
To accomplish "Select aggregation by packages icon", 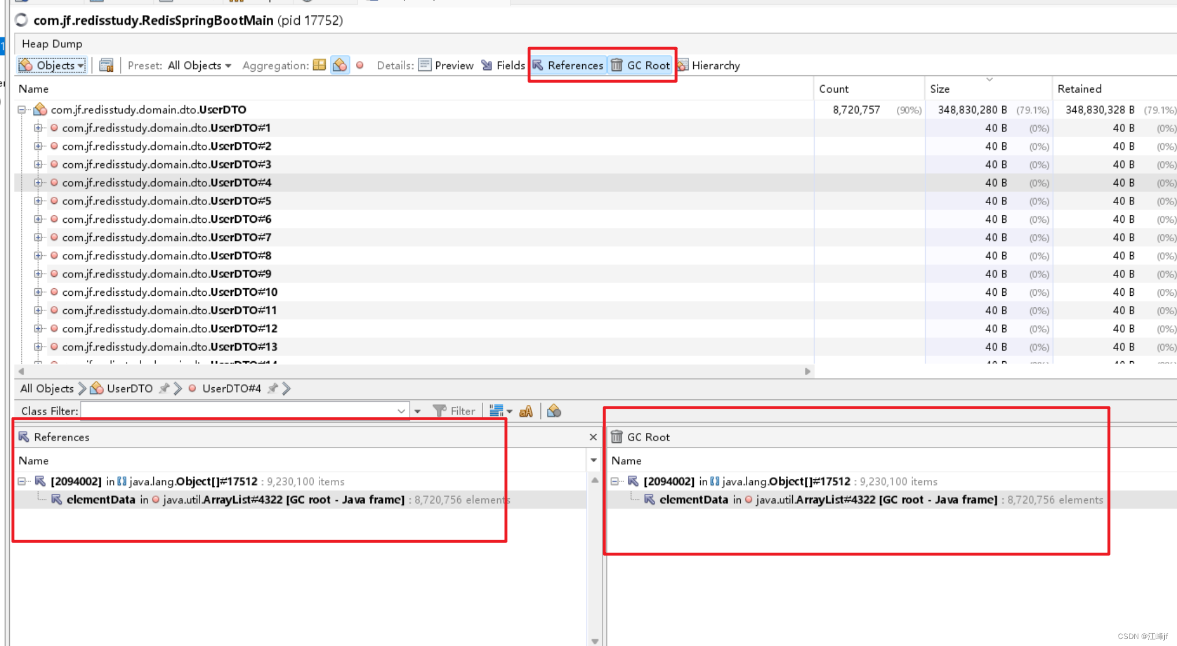I will tap(319, 65).
